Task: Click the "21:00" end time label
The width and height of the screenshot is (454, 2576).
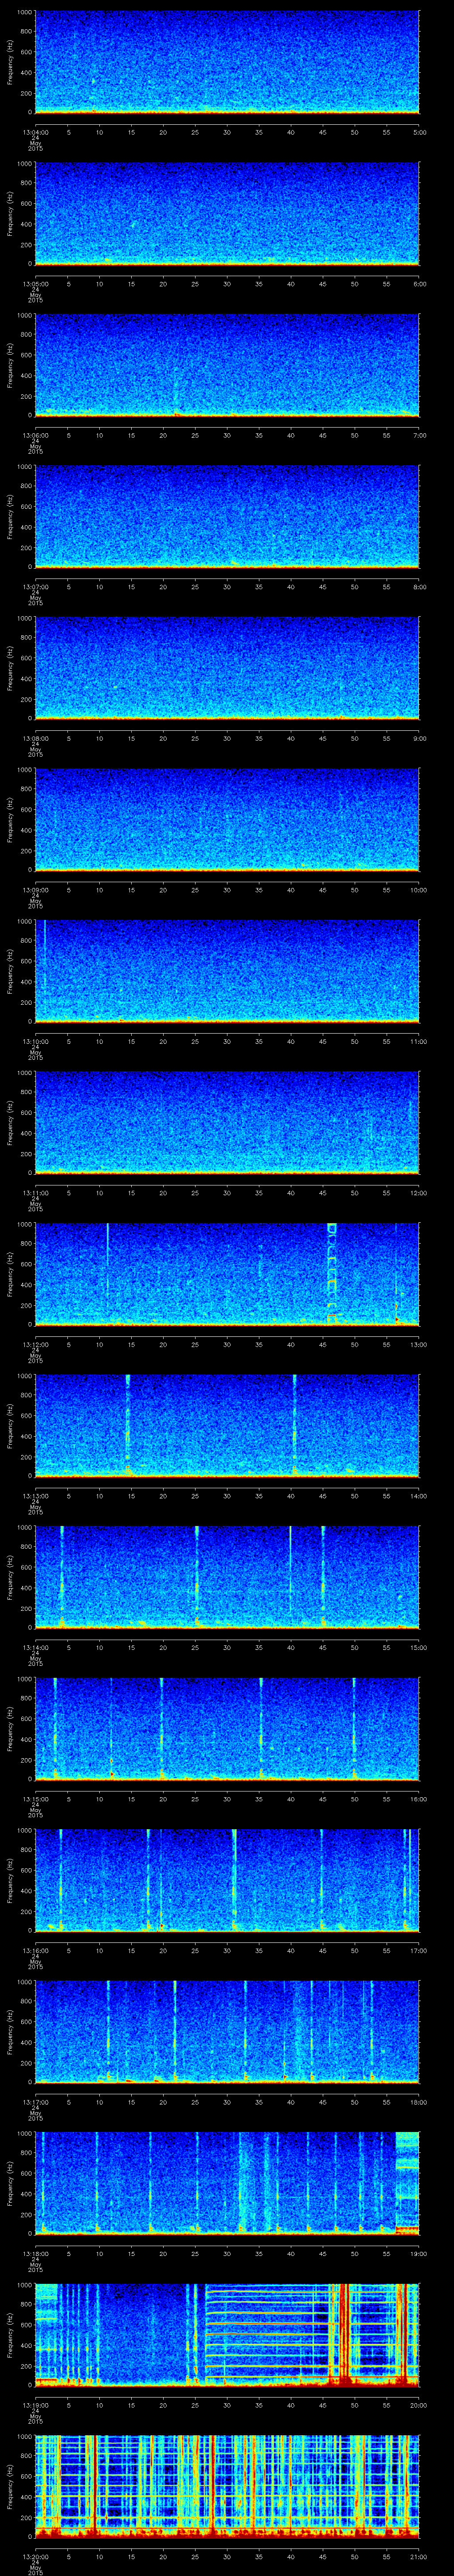Action: (x=419, y=2556)
